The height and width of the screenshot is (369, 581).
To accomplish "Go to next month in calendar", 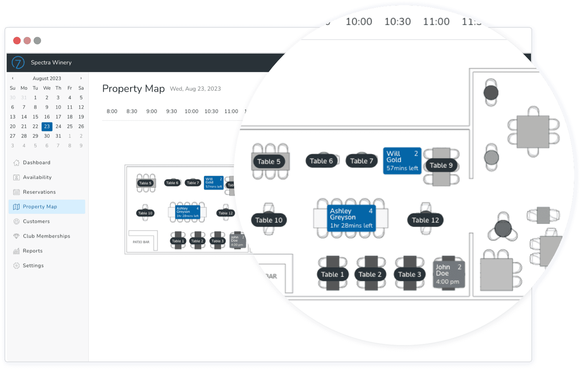I will tap(81, 78).
